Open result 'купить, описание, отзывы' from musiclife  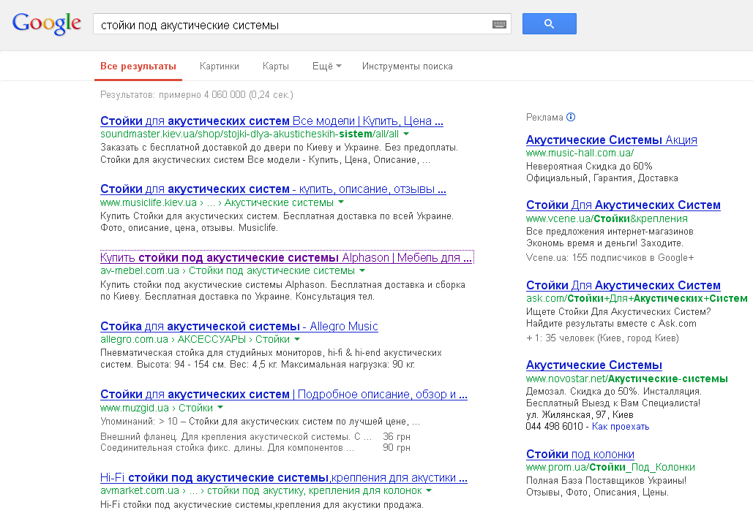pyautogui.click(x=273, y=189)
